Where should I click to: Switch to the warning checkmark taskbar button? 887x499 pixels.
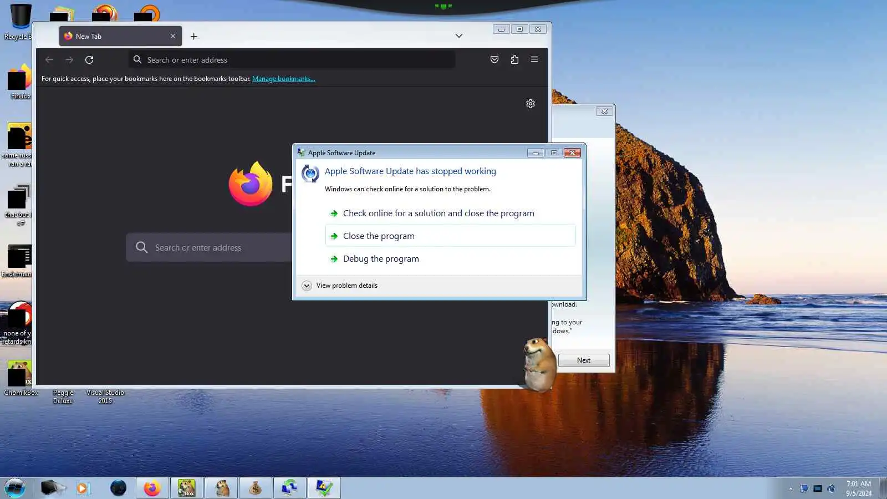[324, 488]
